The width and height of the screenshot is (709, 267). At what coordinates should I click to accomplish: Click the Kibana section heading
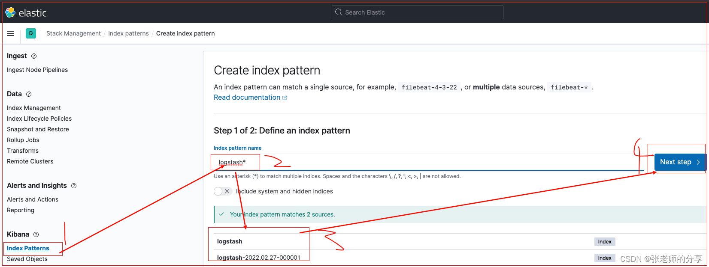click(18, 234)
